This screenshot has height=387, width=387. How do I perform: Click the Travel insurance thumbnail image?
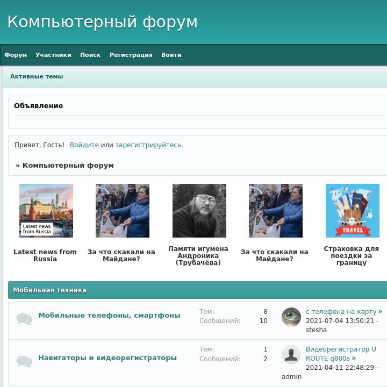click(x=353, y=211)
